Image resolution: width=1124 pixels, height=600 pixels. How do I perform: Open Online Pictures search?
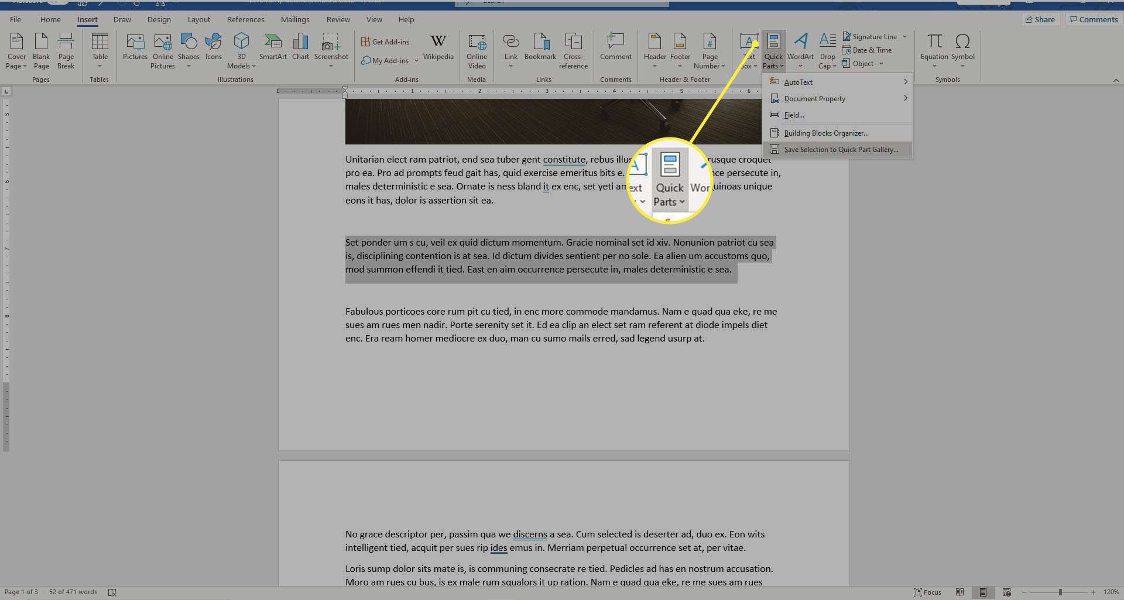[163, 51]
